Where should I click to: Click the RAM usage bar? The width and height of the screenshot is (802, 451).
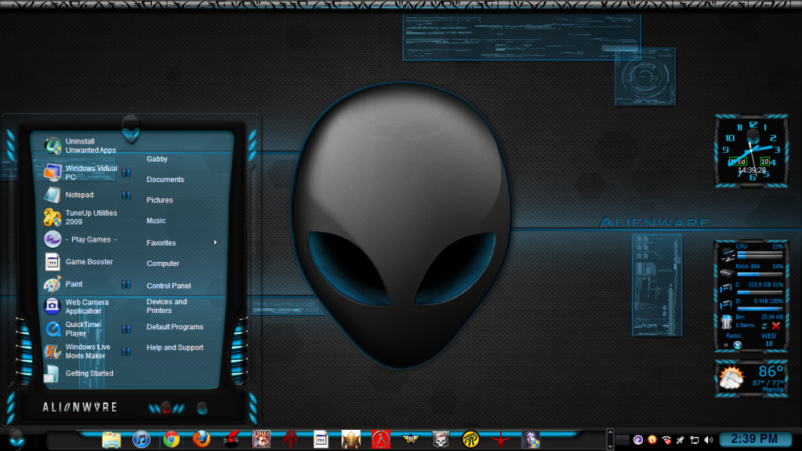(x=759, y=274)
